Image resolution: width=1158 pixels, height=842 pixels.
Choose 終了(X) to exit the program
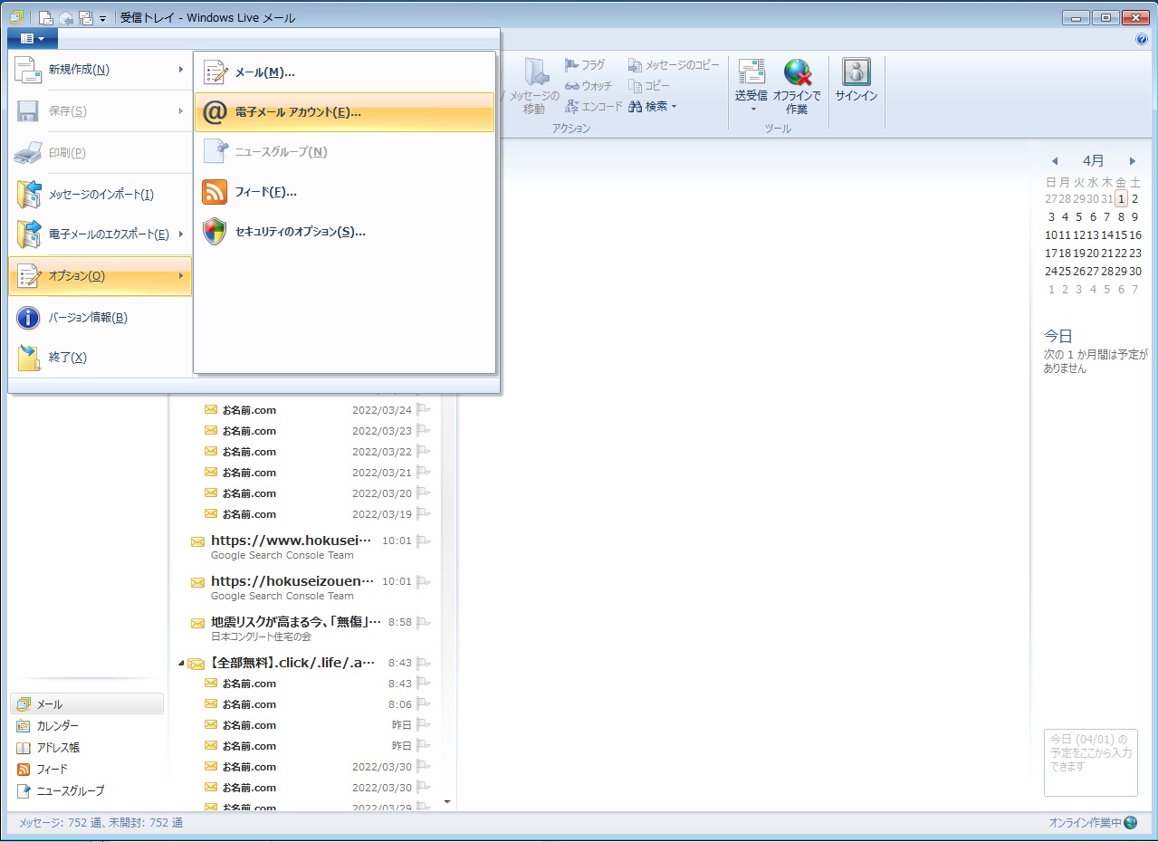click(100, 358)
